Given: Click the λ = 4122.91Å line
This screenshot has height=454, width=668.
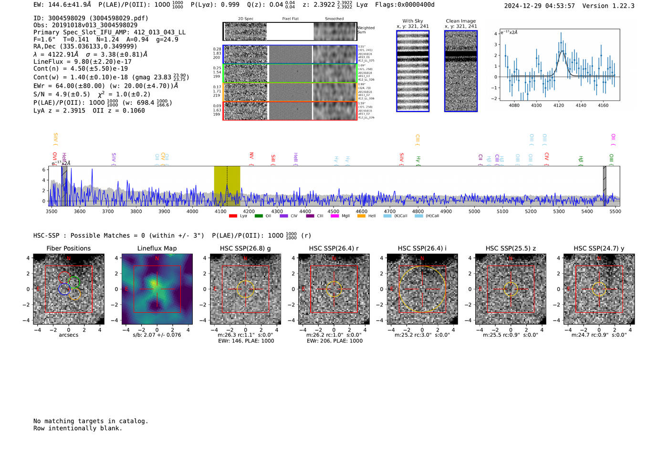Looking at the screenshot, I should [x=90, y=54].
